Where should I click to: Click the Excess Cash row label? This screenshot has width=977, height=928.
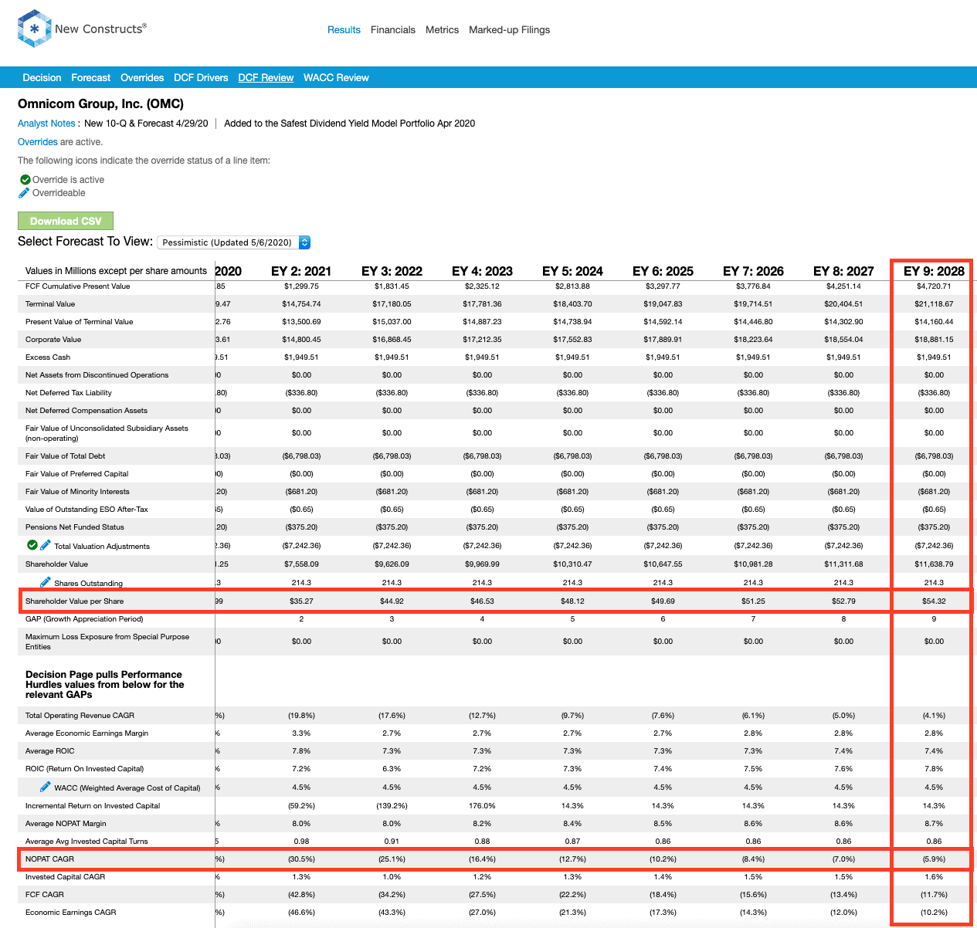point(48,357)
